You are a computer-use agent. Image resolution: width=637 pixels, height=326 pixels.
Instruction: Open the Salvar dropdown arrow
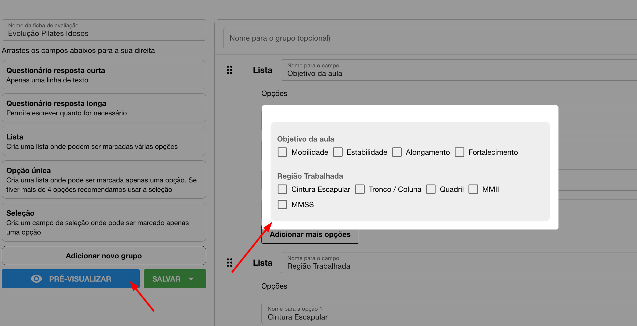coord(191,279)
